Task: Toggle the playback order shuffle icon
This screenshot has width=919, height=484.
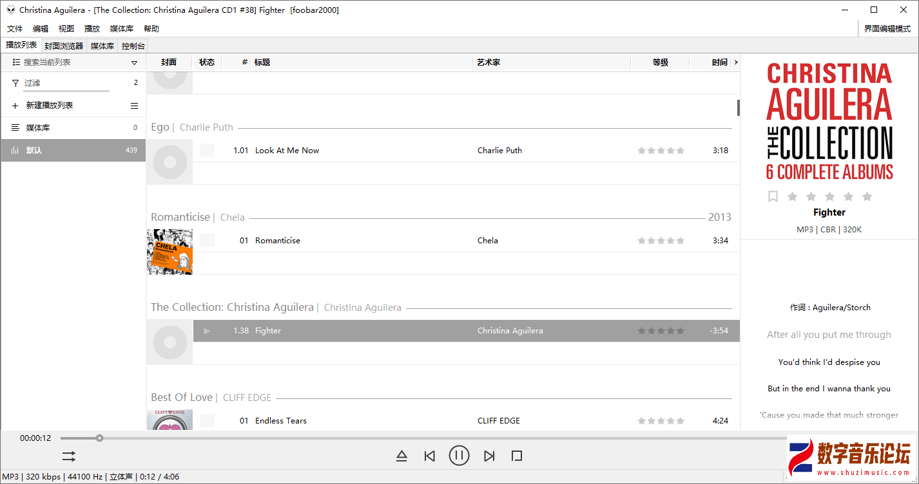Action: tap(69, 456)
